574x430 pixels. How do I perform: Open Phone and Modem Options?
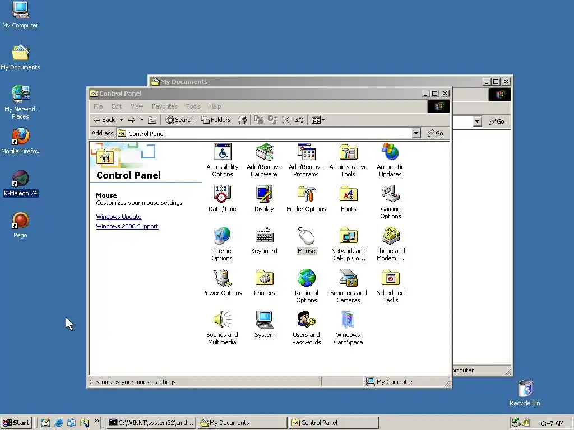coord(390,244)
